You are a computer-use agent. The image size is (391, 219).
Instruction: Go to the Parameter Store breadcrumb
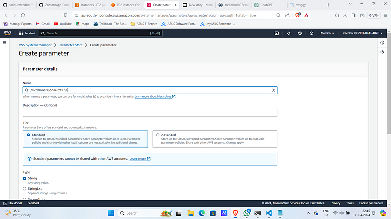(71, 45)
